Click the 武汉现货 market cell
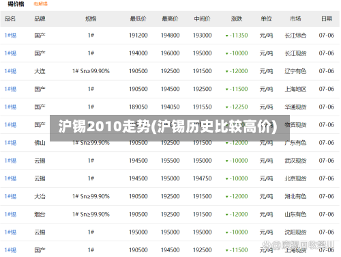Screen dimensions: 341x257 295,161
